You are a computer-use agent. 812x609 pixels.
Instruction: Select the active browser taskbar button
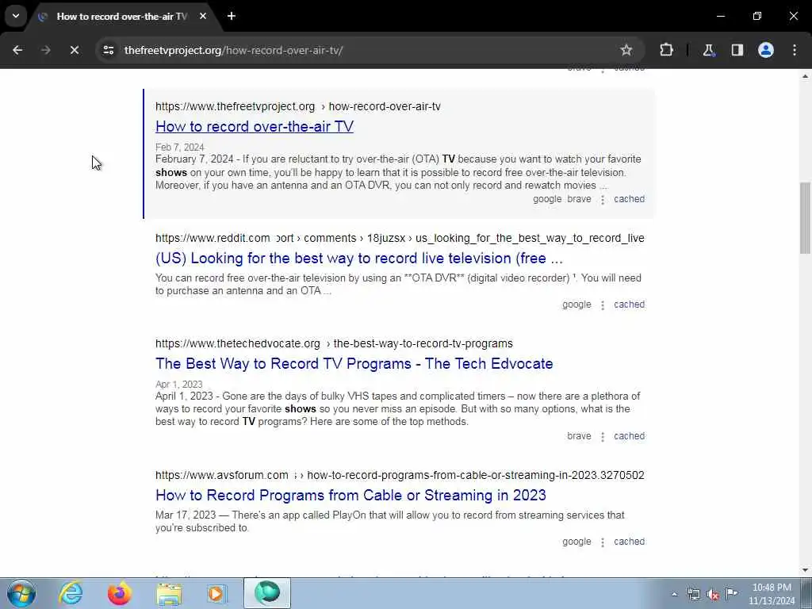(267, 593)
